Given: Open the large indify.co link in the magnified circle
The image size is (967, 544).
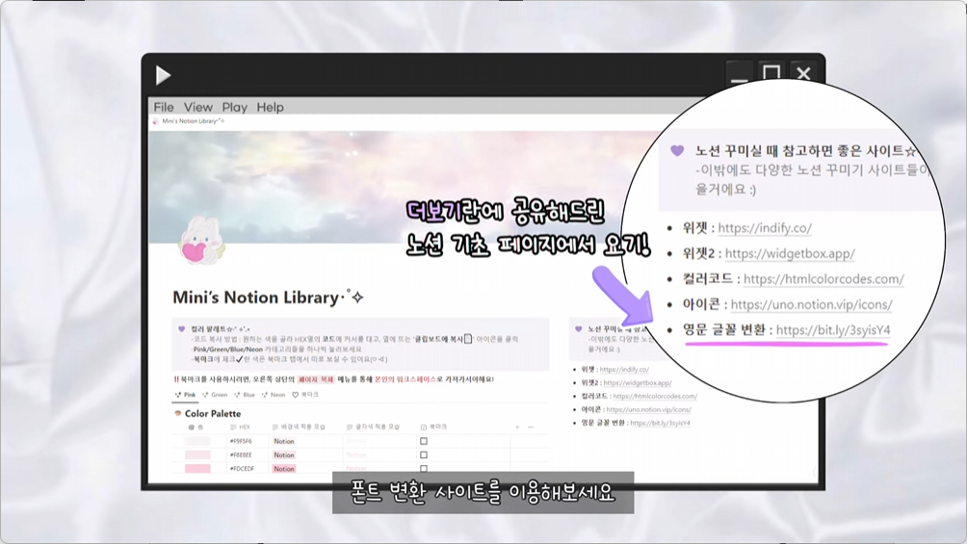Looking at the screenshot, I should (x=765, y=227).
